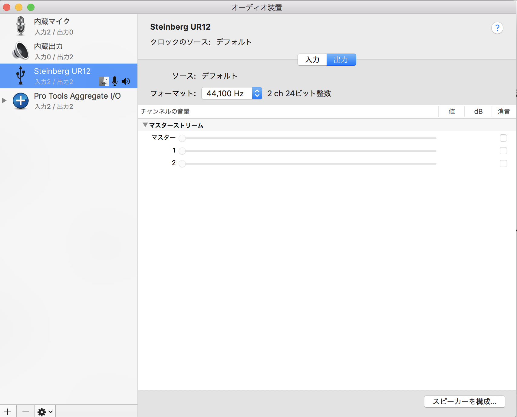Click the built-in output speaker icon
Viewport: 517px width, 417px height.
(x=21, y=51)
